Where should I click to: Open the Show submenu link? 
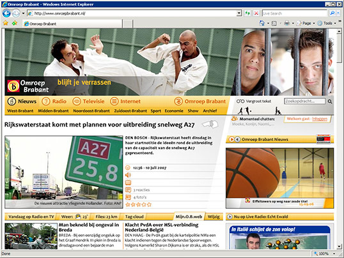click(193, 111)
